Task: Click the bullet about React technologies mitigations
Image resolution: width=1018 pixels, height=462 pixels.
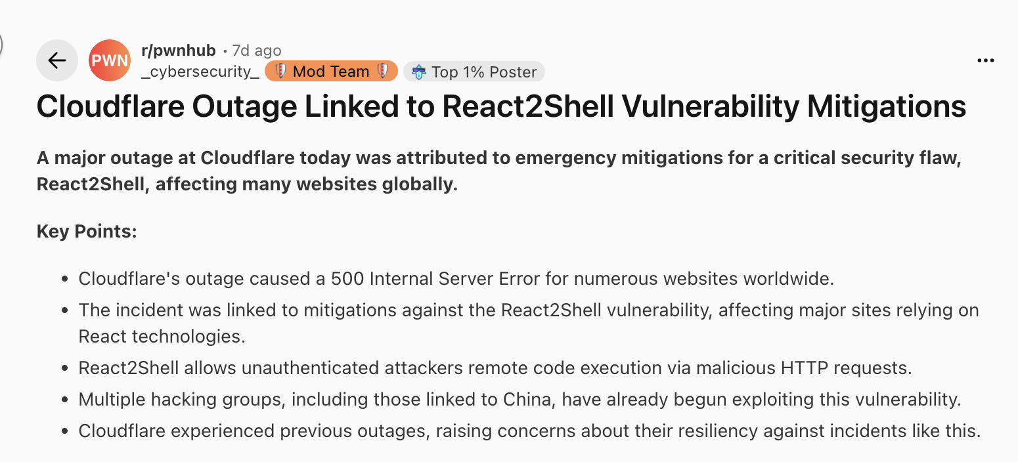Action: pos(528,323)
